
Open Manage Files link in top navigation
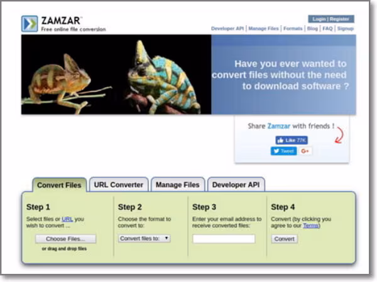(263, 29)
